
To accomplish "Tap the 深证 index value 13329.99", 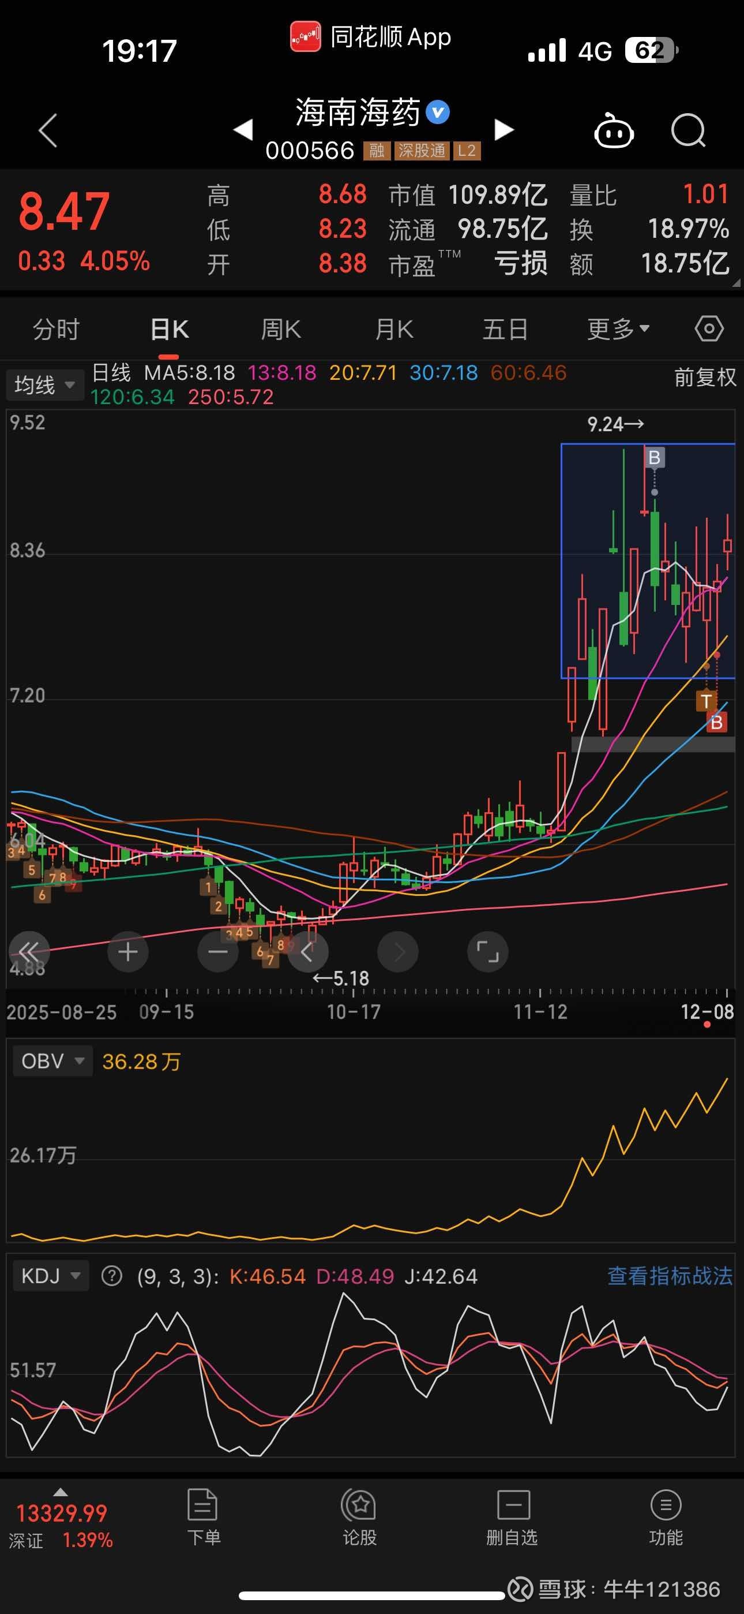I will [62, 1514].
